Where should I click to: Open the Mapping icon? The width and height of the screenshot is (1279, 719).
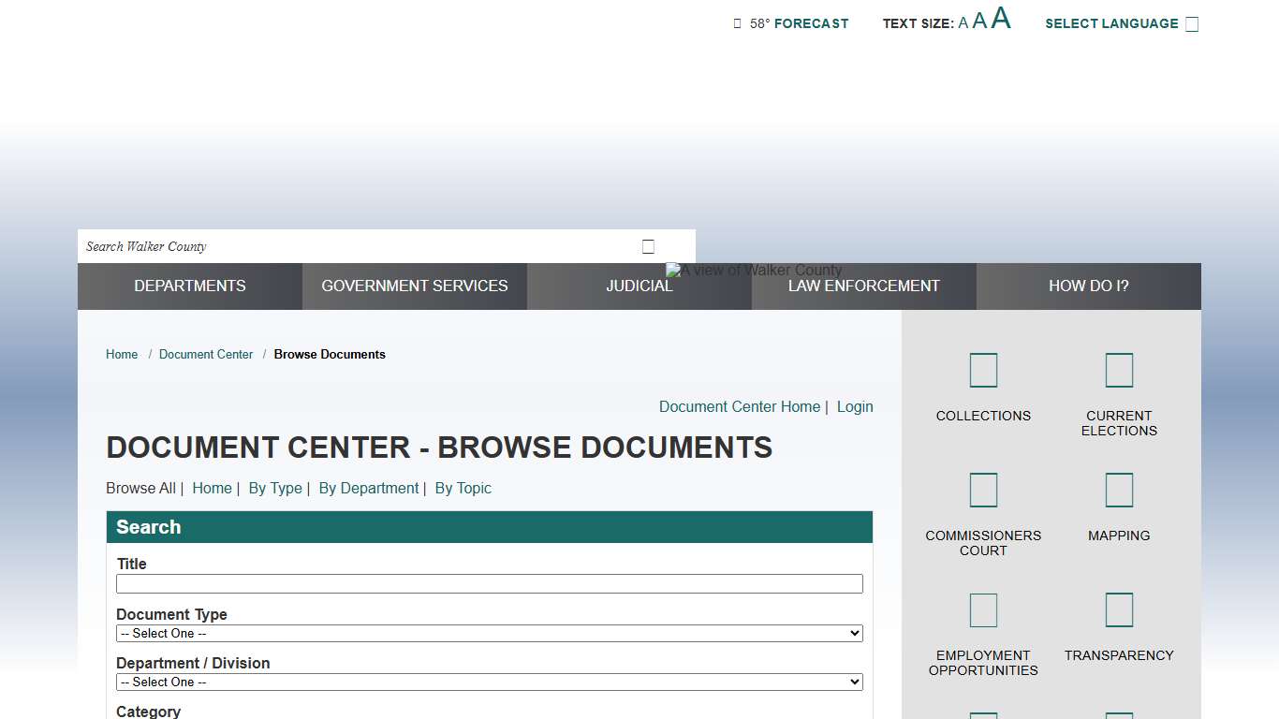[x=1119, y=490]
